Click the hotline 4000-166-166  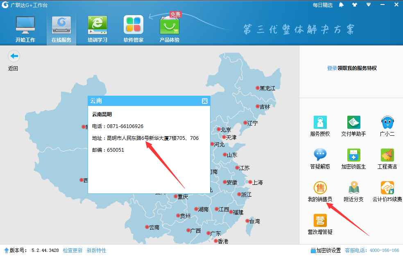[384, 250]
